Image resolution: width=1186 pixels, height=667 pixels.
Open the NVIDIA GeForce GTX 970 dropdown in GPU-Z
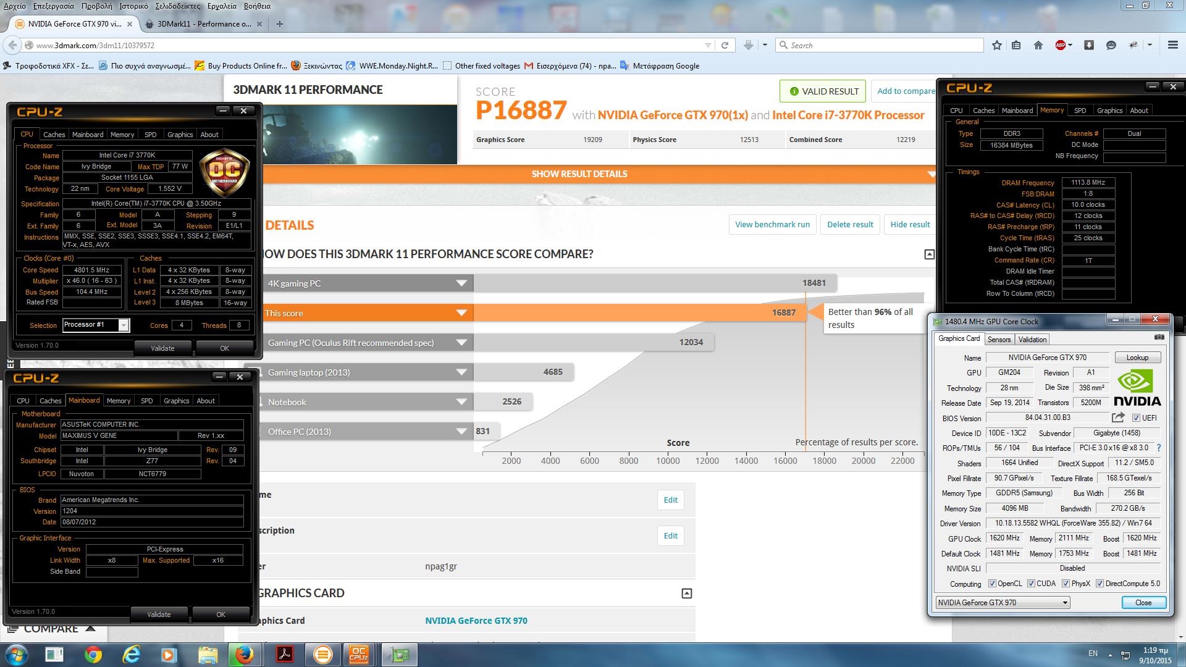click(1002, 603)
